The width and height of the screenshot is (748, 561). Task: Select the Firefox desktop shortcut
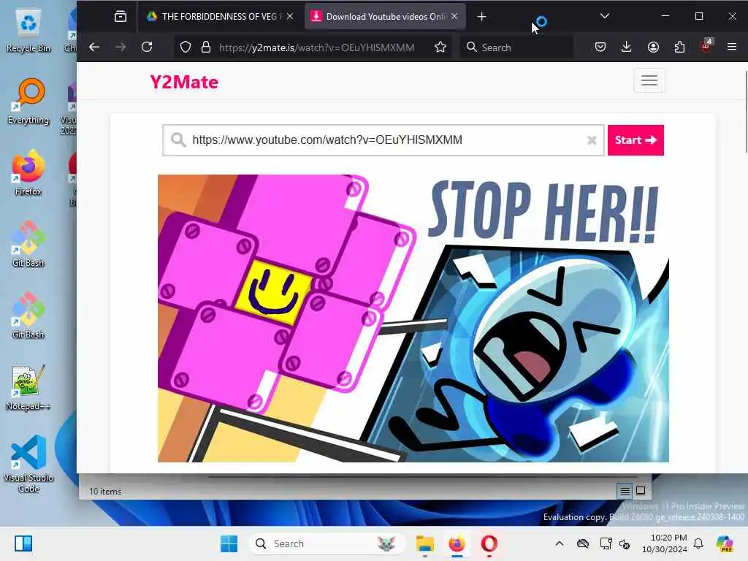28,172
